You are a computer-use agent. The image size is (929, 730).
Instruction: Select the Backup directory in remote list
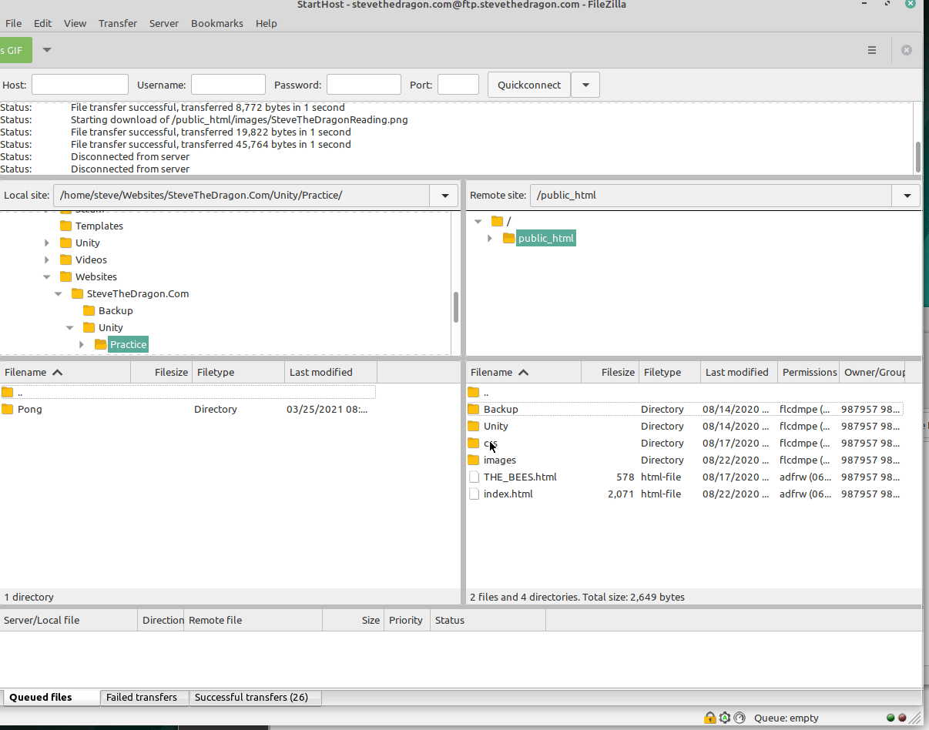pos(684,409)
